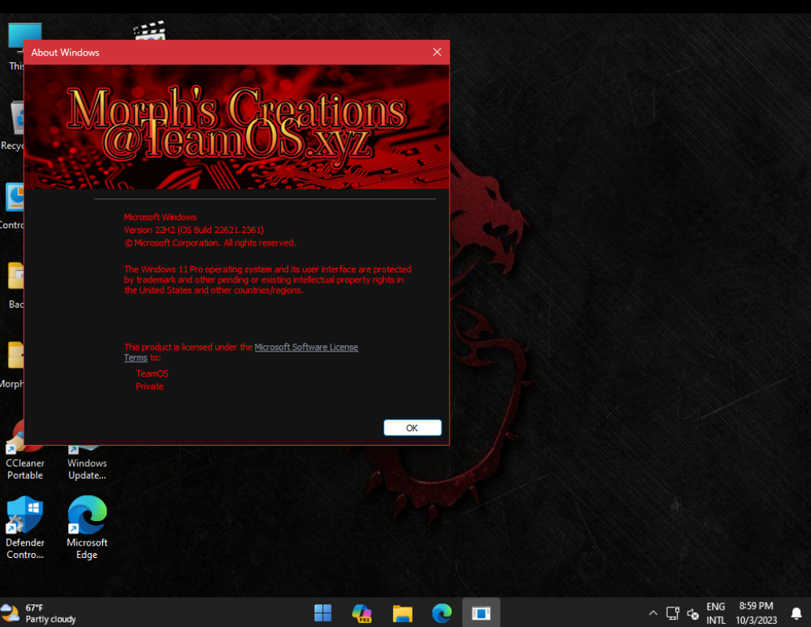Viewport: 811px width, 627px height.
Task: Click the Version 22H2 build text
Action: coord(194,230)
